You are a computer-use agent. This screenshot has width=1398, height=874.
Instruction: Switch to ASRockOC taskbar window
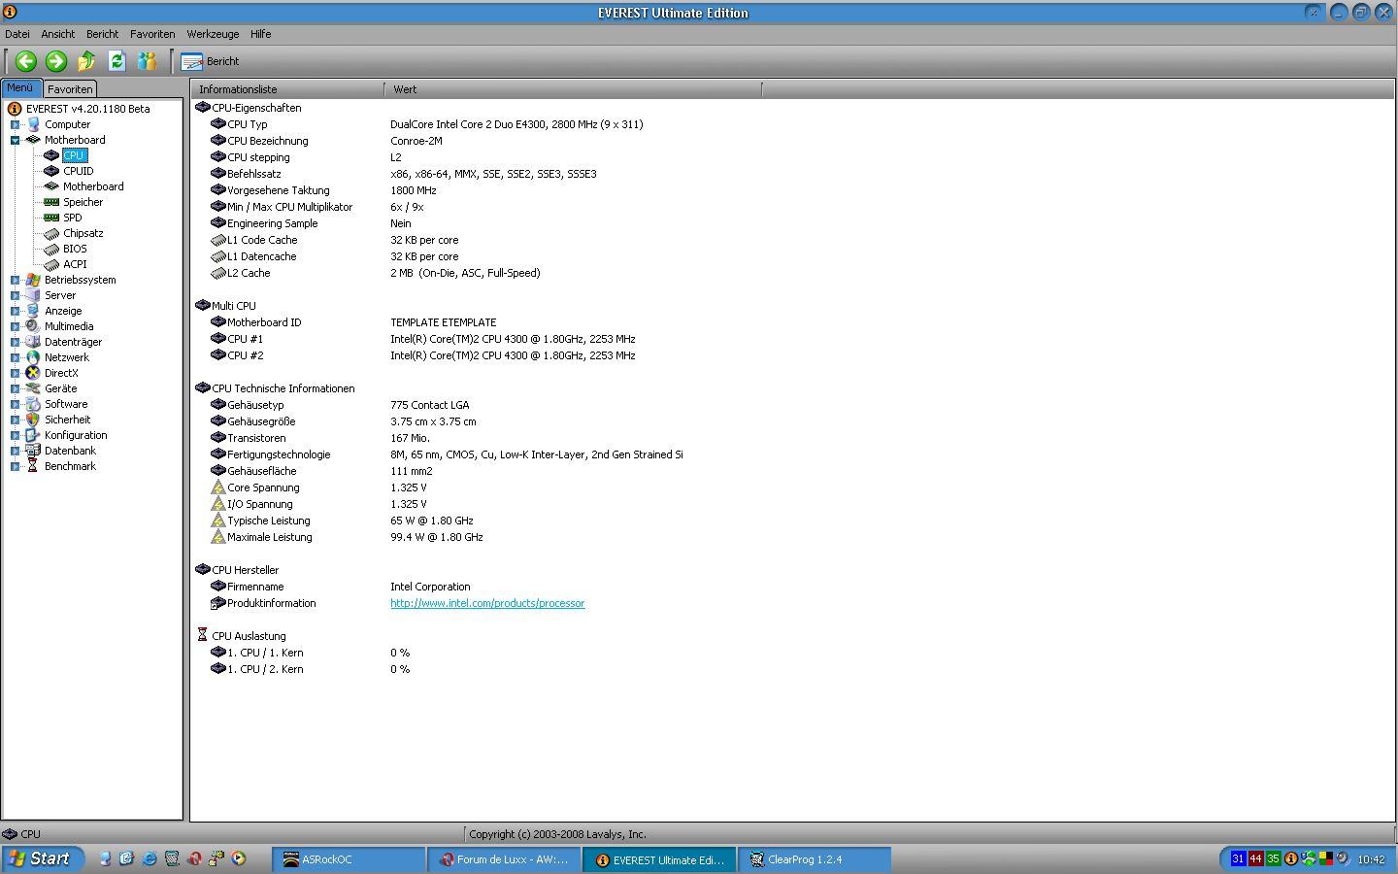[349, 859]
